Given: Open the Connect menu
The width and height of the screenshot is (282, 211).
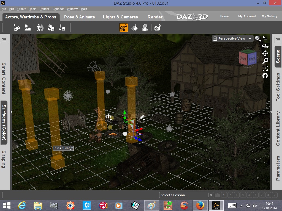Looking at the screenshot, I should tap(58, 9).
